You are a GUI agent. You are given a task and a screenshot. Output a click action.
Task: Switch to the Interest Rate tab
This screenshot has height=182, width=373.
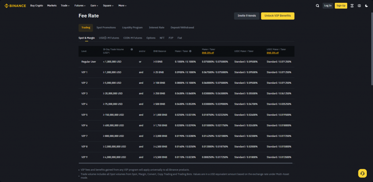[157, 28]
